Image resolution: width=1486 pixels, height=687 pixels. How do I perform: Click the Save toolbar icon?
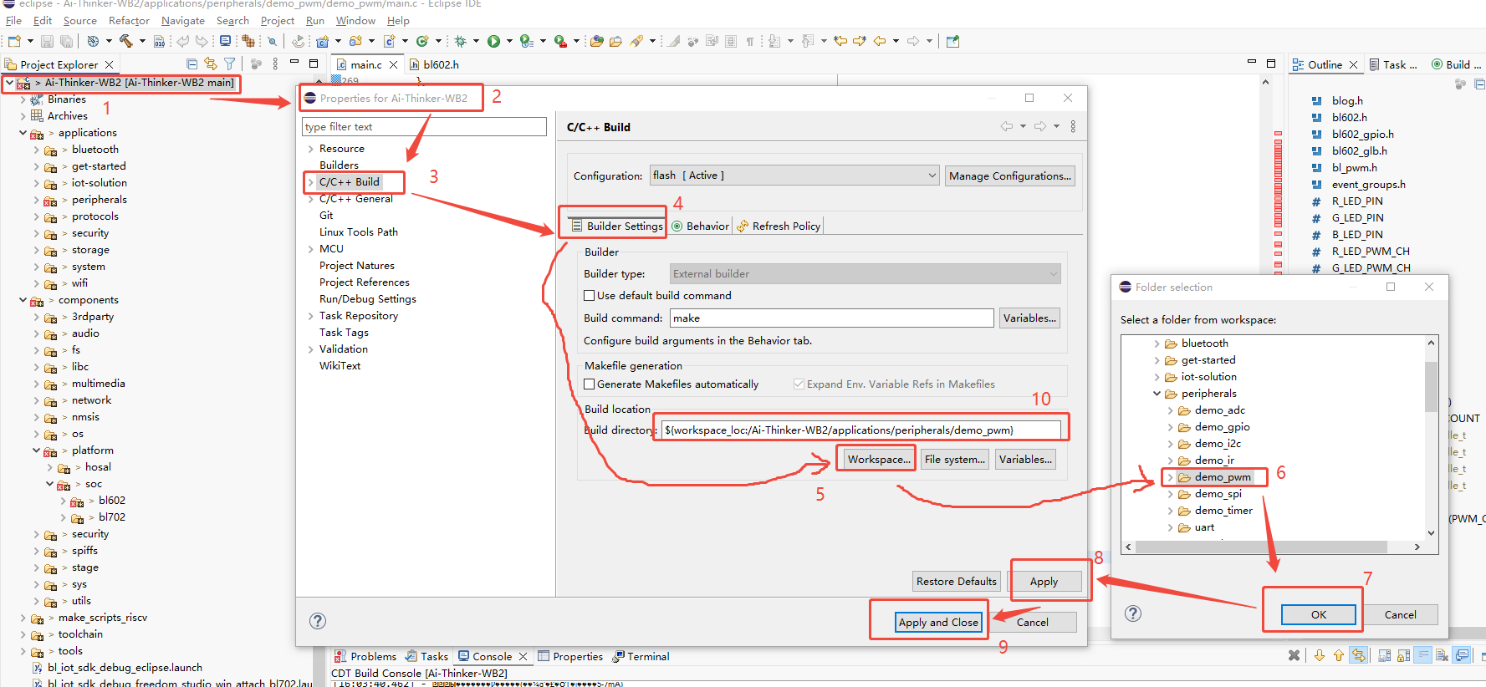pos(48,41)
